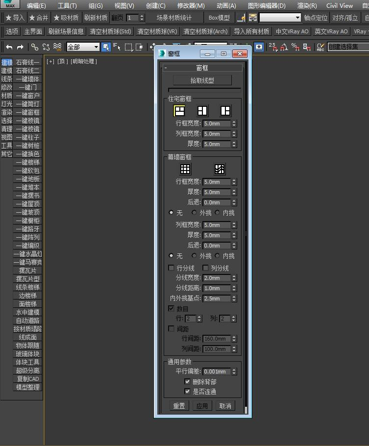Open the empty dropdown beside 轴点定位
369x446 pixels.
280,18
